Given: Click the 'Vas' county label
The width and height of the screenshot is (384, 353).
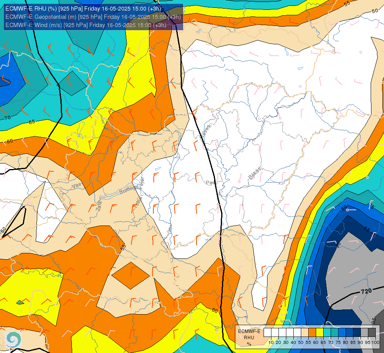Looking at the screenshot, I should point(76,186).
